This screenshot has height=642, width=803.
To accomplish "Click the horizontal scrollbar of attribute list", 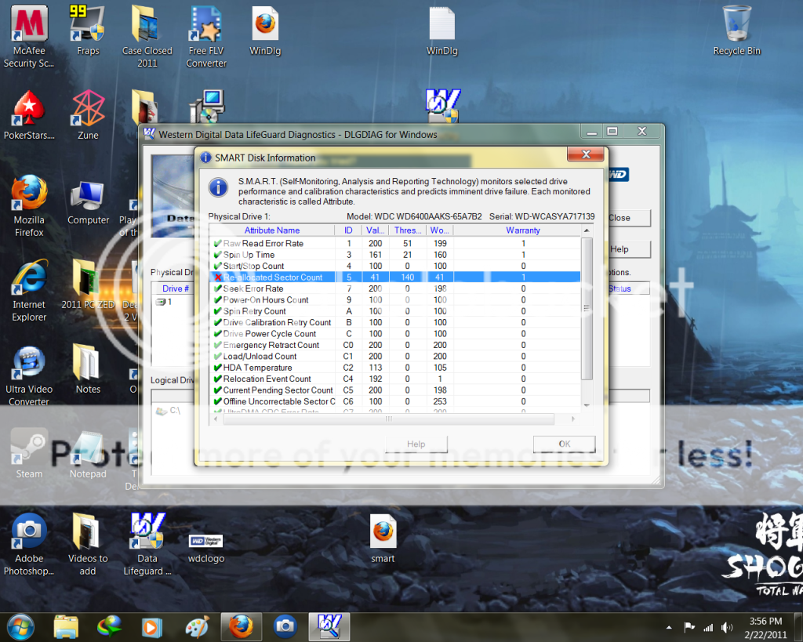I will click(389, 419).
